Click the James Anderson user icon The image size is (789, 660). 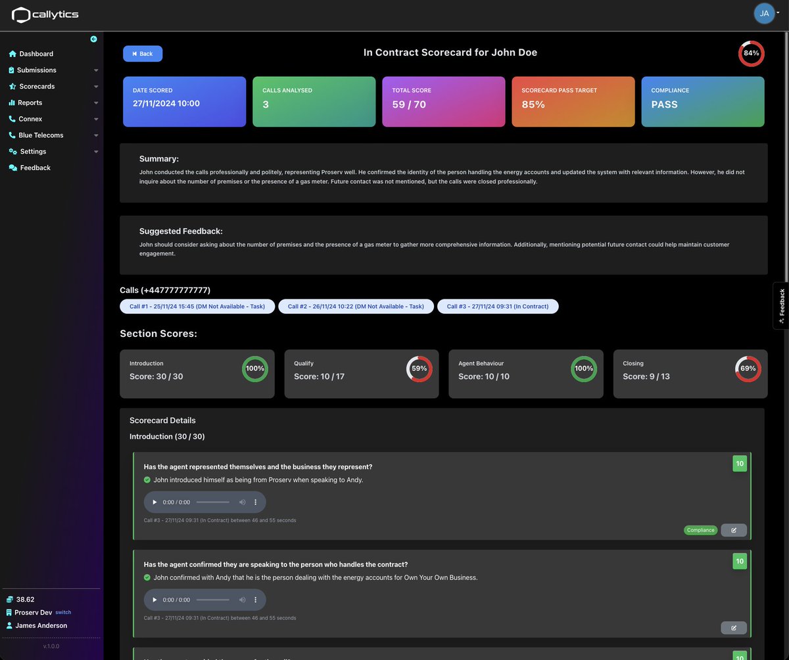[9, 626]
